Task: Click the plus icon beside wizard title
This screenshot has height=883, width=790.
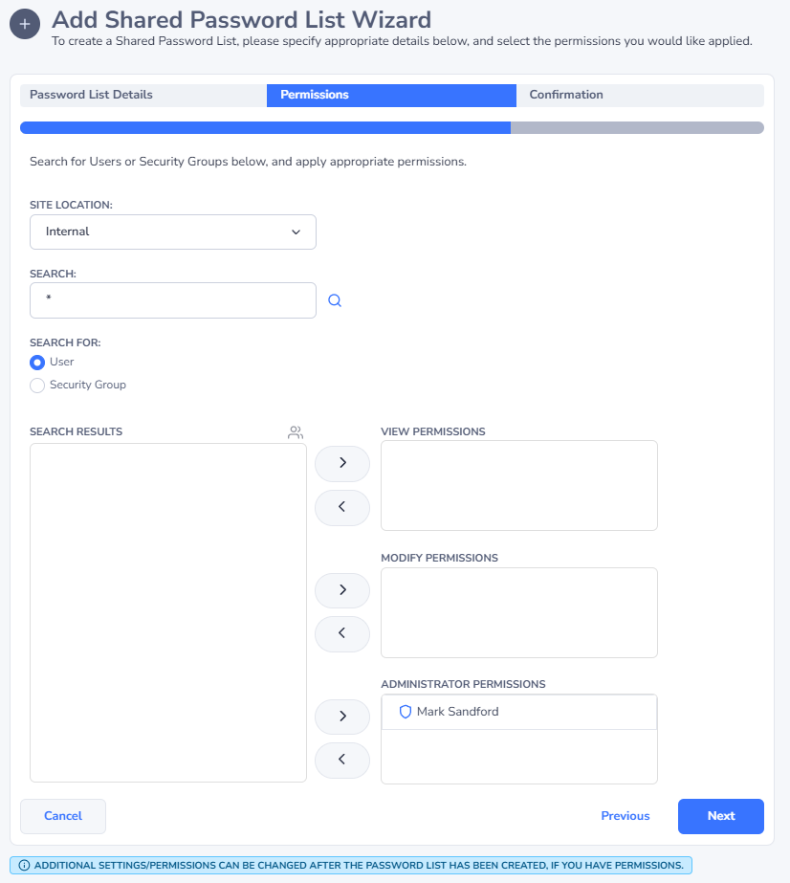Action: (x=25, y=23)
